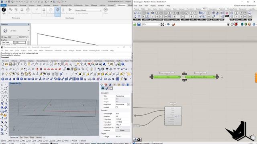Click the blue Help question icon in Rhino toolbar
Screen dimensions: 257x144
click(123, 64)
